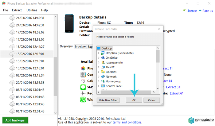Viewport: 215px width, 126px height.
Task: Click the backup list scrollbar thumb
Action: (55, 77)
